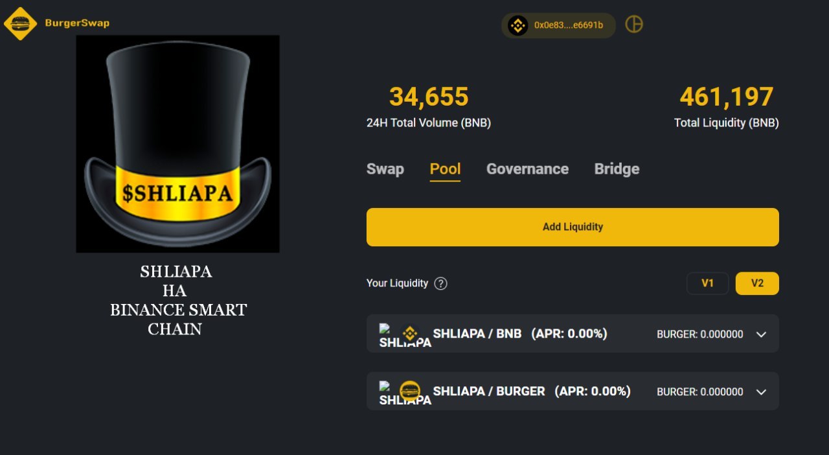The image size is (829, 455).
Task: Click the Total Liquidity (BNB) label
Action: click(727, 122)
